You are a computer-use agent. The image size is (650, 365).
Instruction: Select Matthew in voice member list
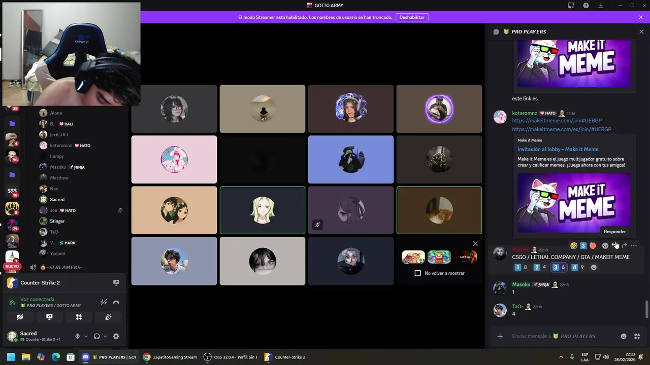tap(81, 178)
